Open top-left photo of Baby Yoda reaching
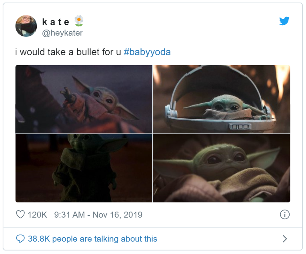The width and height of the screenshot is (306, 254). click(84, 99)
